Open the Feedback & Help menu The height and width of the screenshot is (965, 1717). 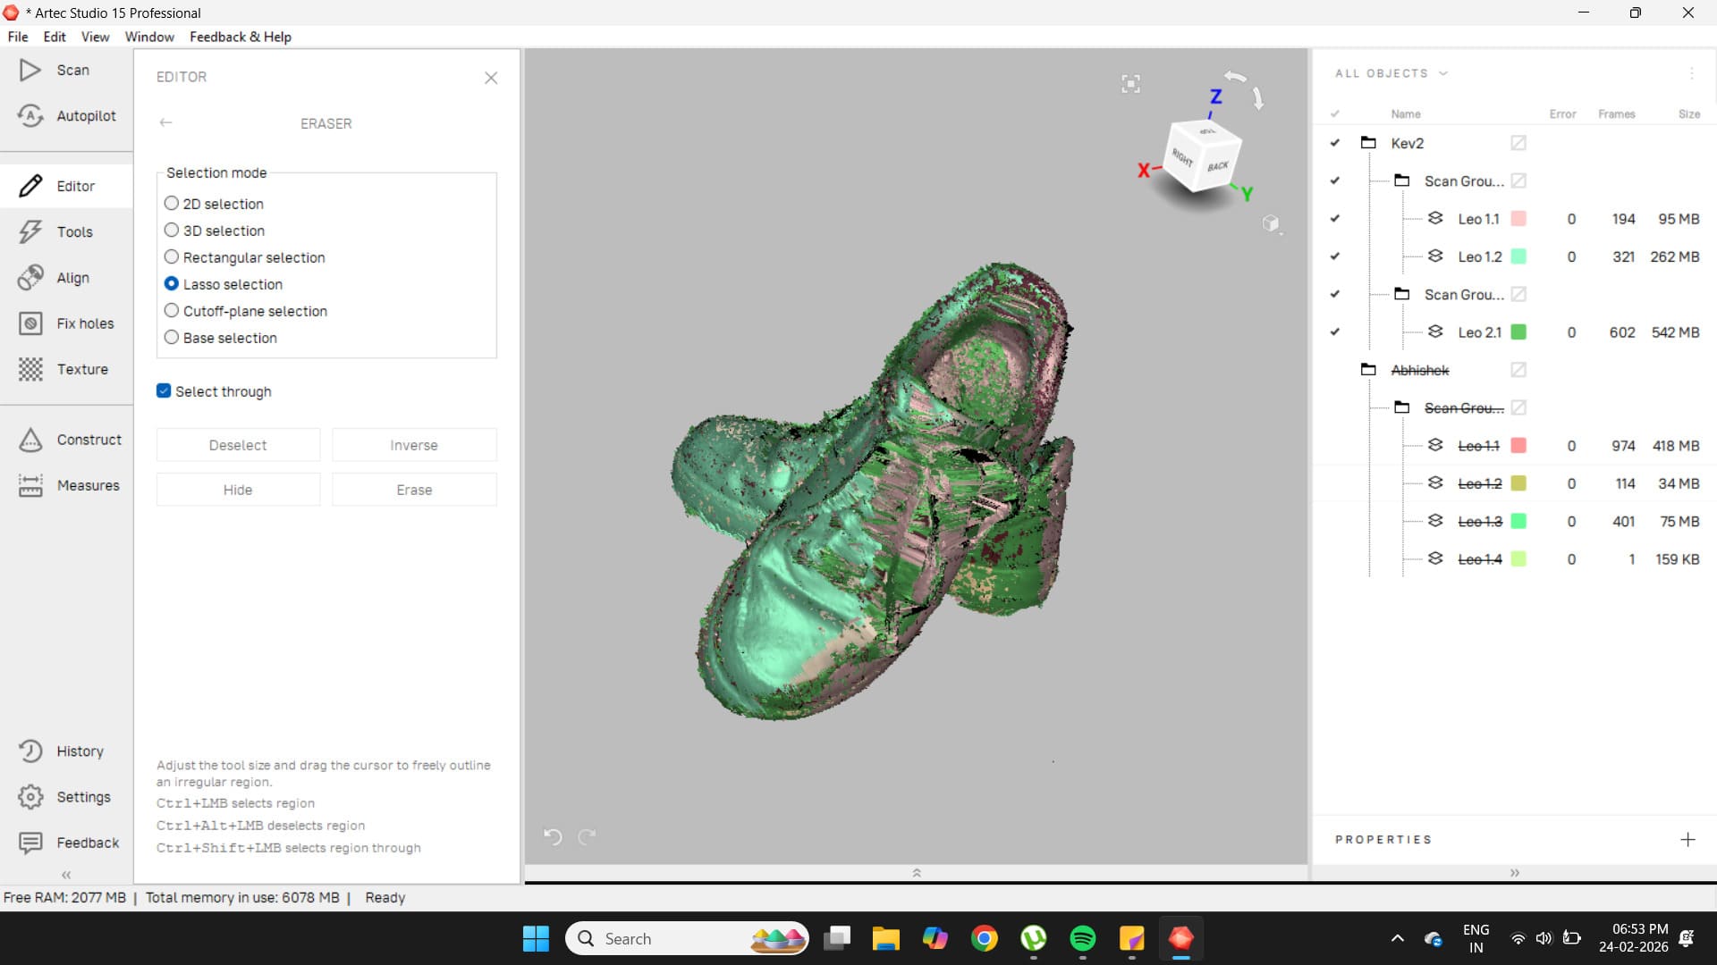[x=240, y=37]
